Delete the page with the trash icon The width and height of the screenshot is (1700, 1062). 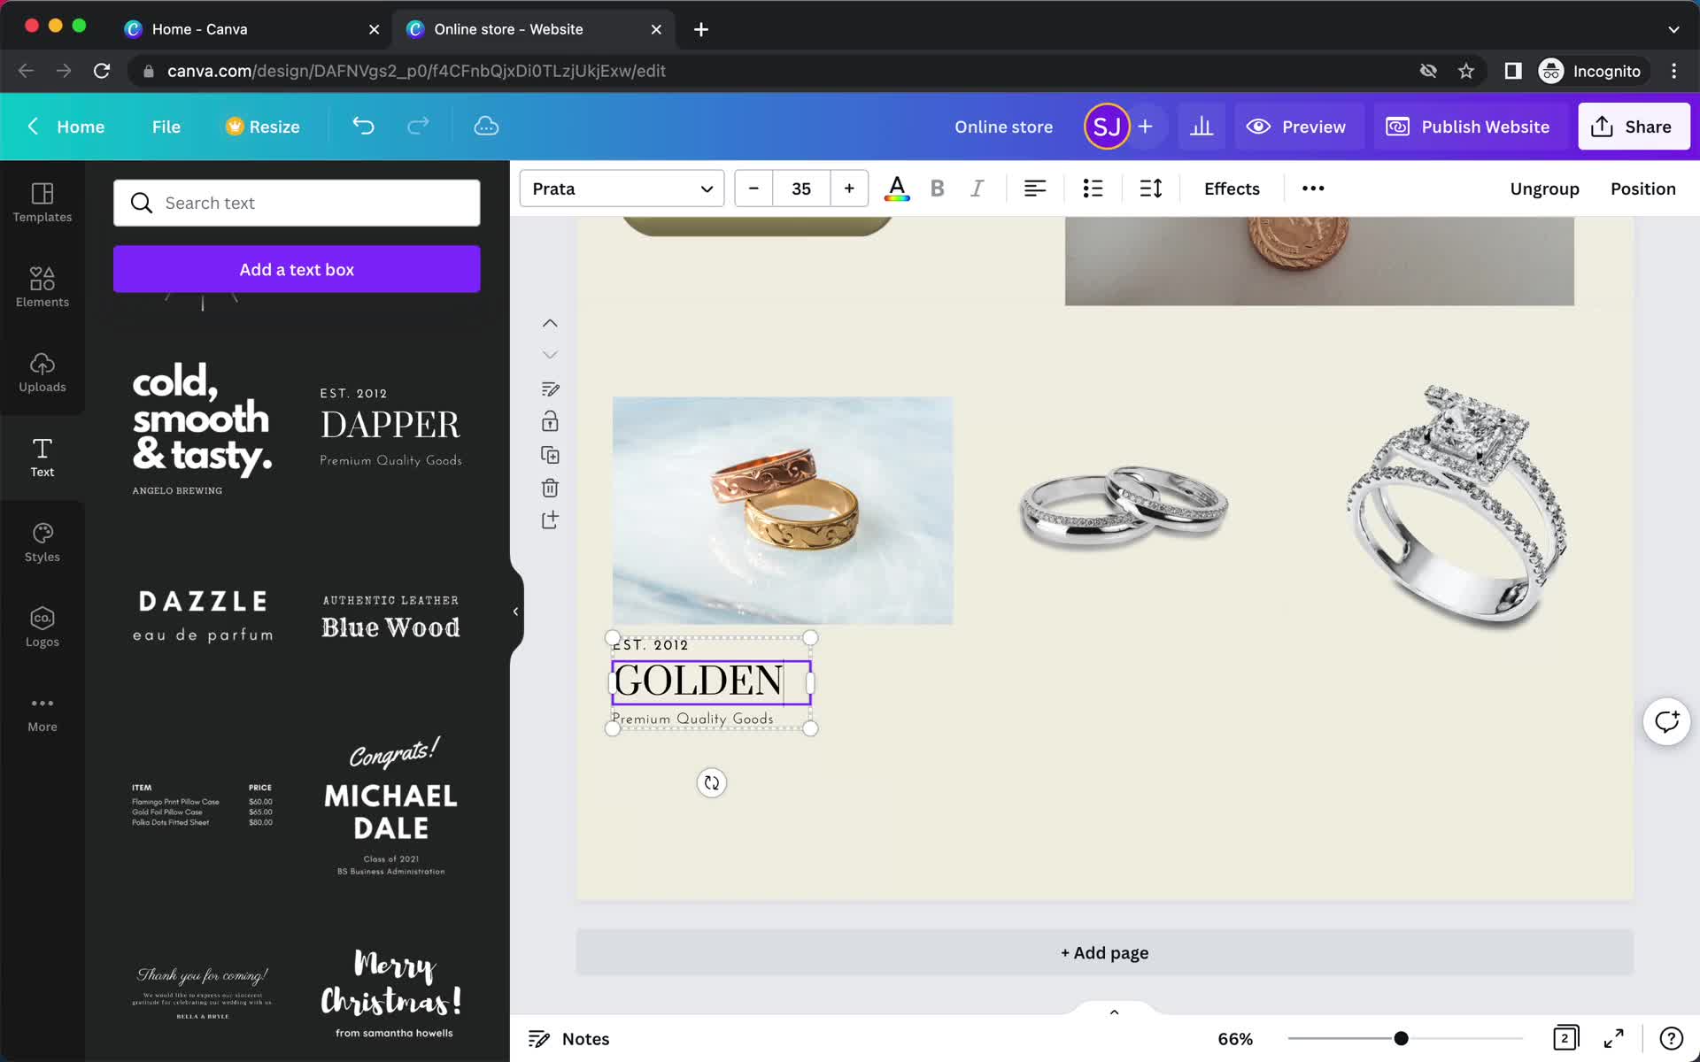coord(550,488)
